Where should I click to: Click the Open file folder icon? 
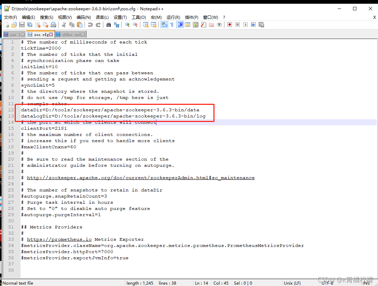(14, 25)
